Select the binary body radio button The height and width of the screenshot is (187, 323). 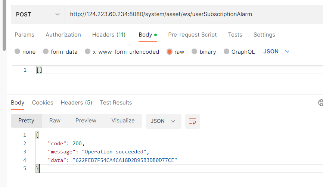pos(194,52)
